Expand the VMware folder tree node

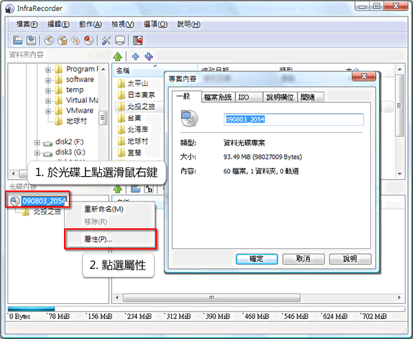(48, 111)
